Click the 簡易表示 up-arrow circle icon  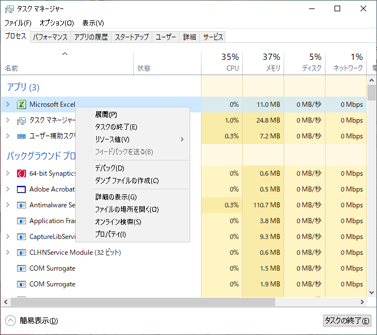click(10, 321)
